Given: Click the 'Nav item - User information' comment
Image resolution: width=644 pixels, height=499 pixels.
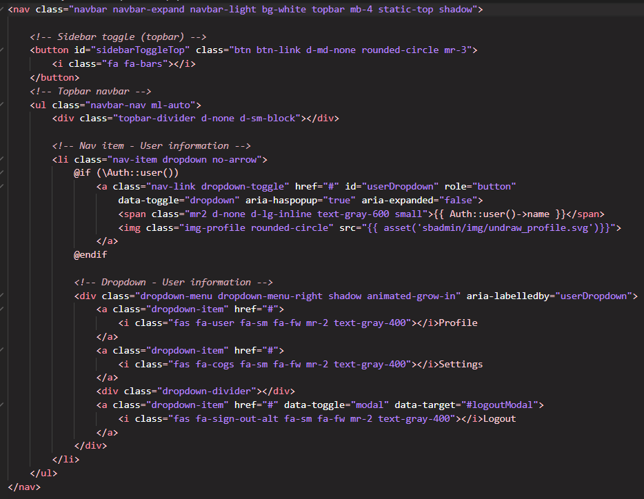Looking at the screenshot, I should [x=152, y=146].
